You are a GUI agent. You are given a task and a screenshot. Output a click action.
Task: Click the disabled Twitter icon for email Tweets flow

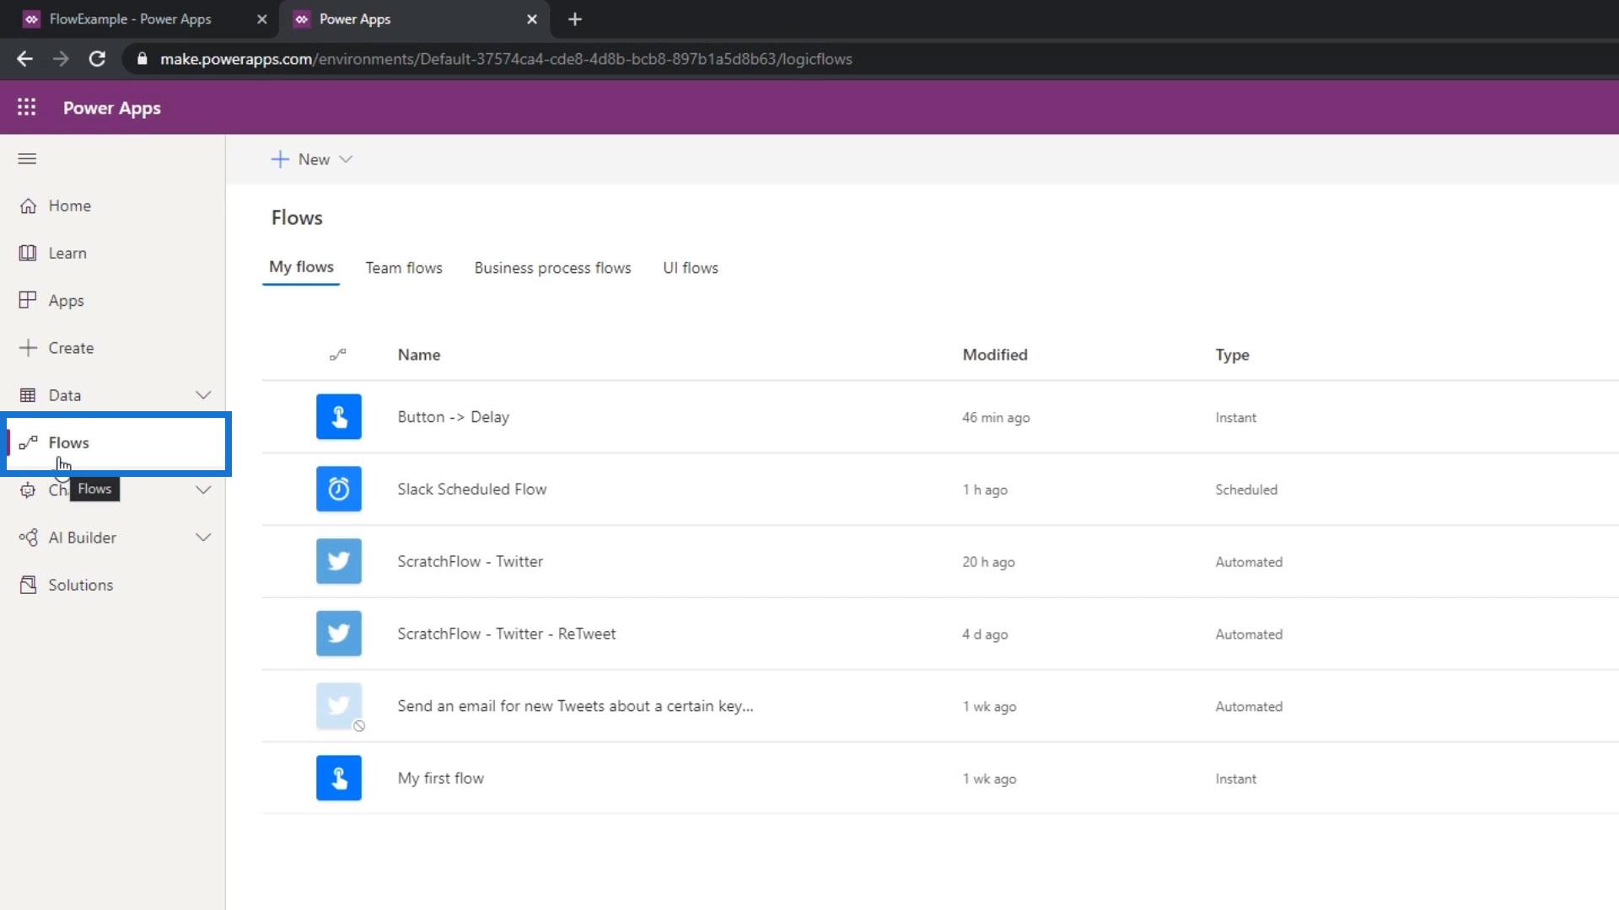(x=339, y=705)
